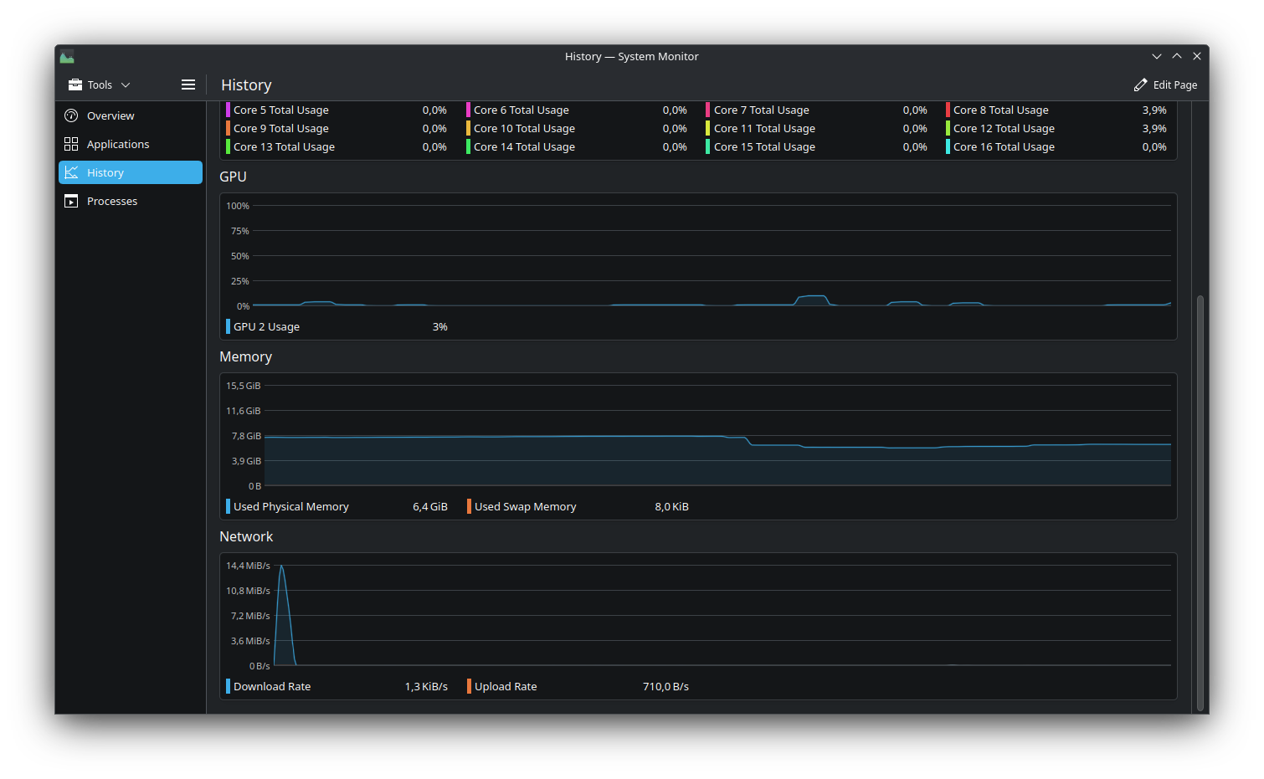Minimize the System Monitor window
The height and width of the screenshot is (779, 1264).
(x=1156, y=56)
